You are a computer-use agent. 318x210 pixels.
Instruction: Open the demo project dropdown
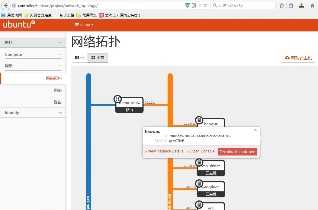pos(84,24)
